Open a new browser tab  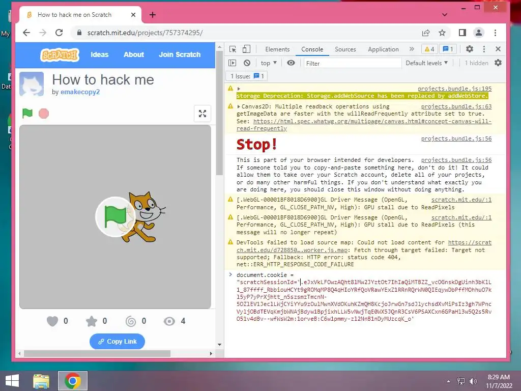coord(153,15)
